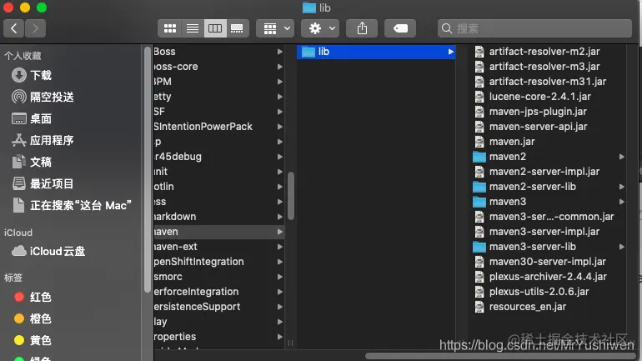Select the maven2 folder icon
The width and height of the screenshot is (642, 361).
tap(479, 157)
